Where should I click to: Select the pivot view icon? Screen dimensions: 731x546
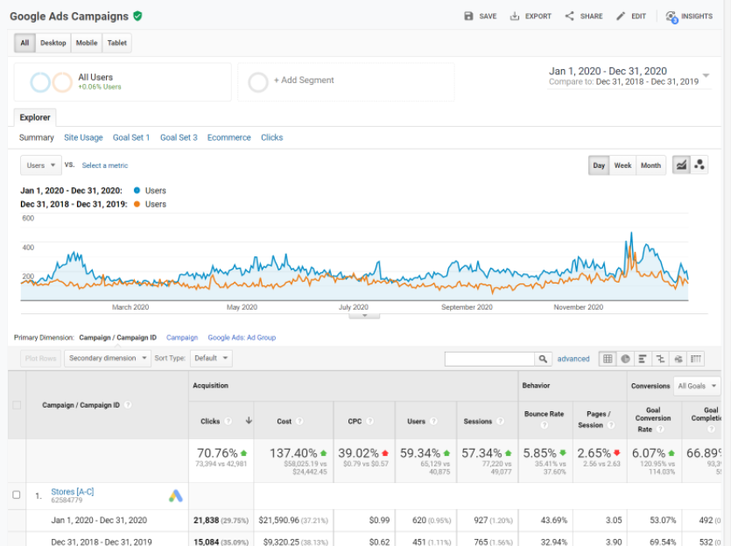[x=696, y=359]
